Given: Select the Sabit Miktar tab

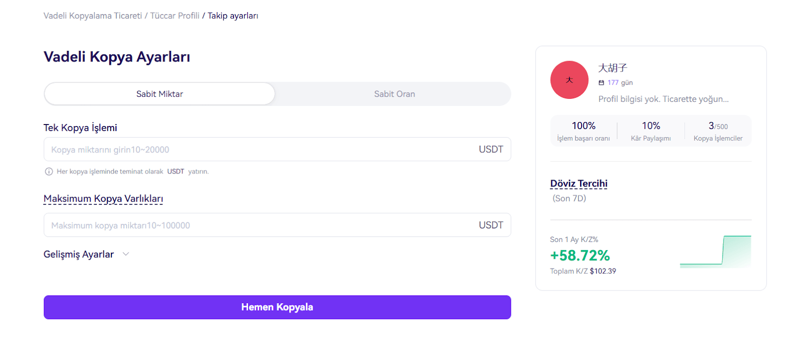Looking at the screenshot, I should (x=159, y=94).
